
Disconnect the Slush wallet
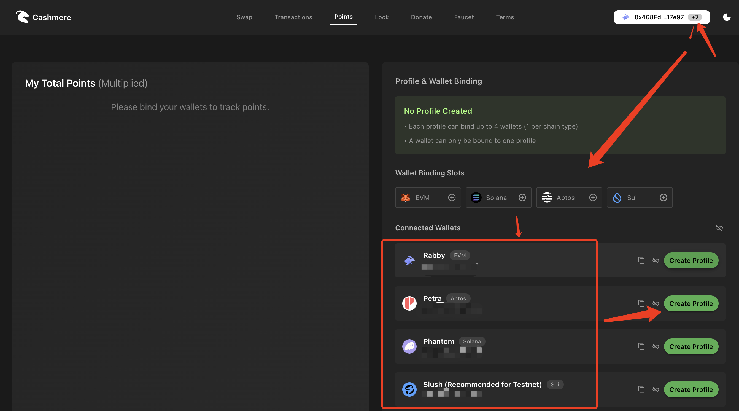coord(656,390)
